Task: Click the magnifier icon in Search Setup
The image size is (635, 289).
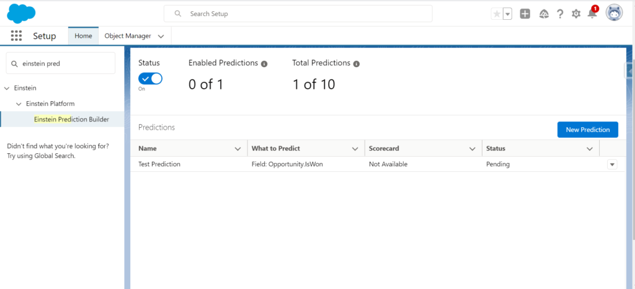Action: [177, 14]
